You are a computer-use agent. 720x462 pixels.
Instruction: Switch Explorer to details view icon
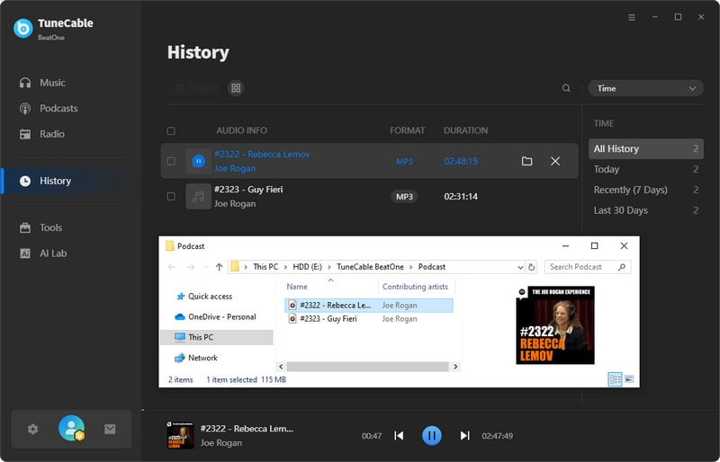(616, 379)
